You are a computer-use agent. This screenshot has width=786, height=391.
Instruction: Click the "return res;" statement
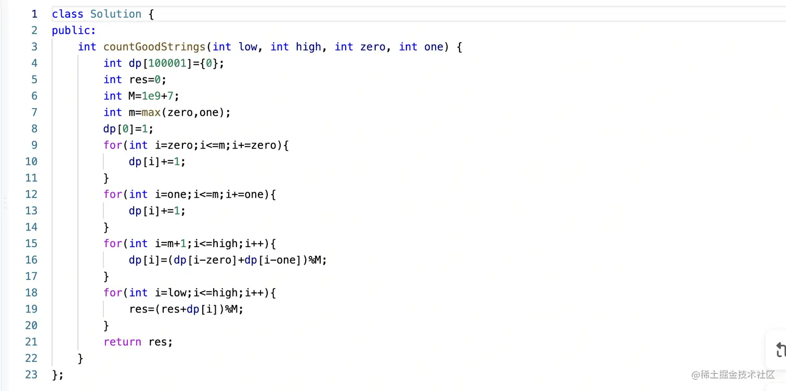(138, 342)
